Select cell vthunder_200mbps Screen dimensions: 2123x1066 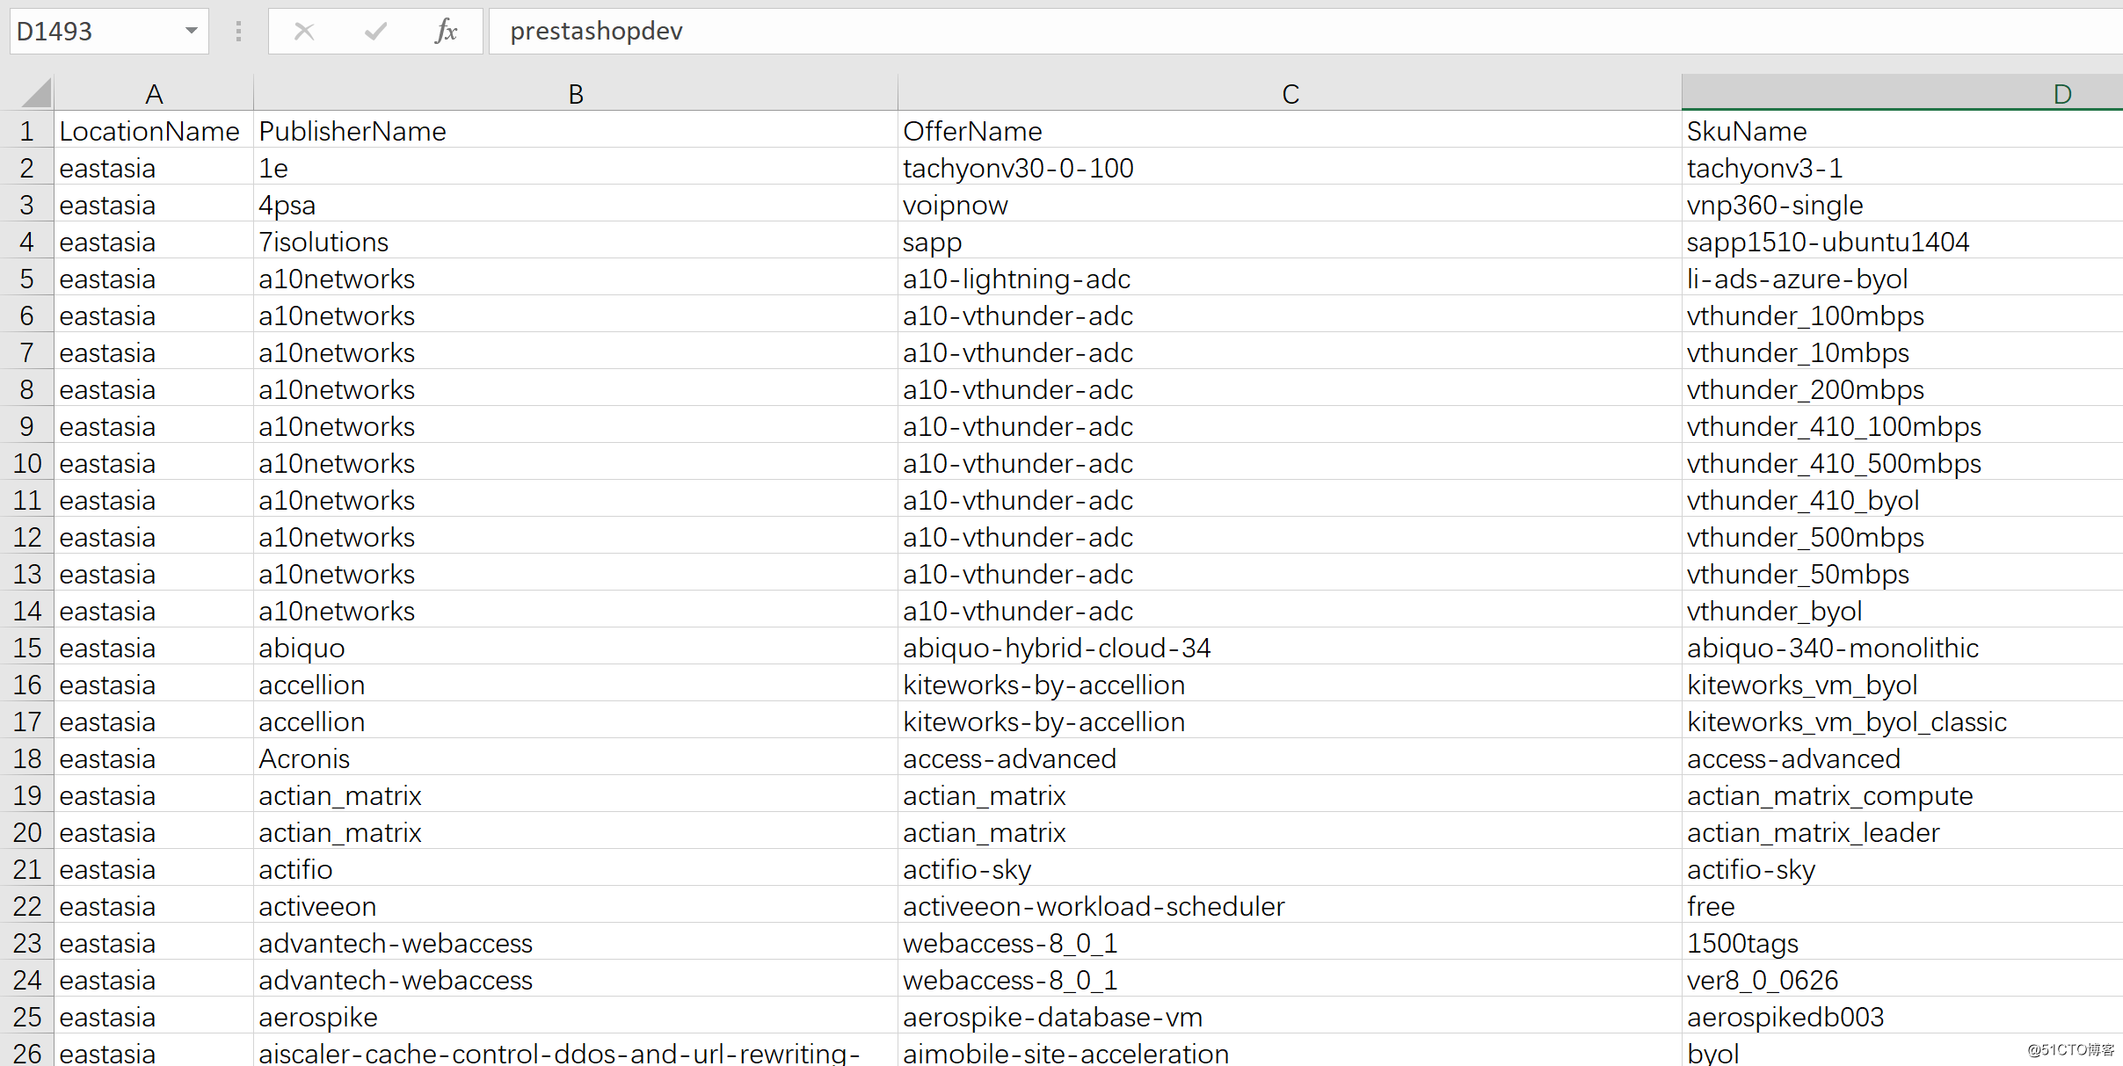(x=1902, y=389)
